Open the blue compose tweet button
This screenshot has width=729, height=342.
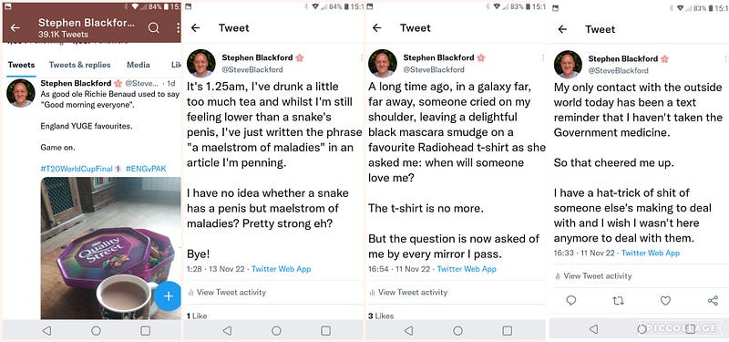(168, 295)
